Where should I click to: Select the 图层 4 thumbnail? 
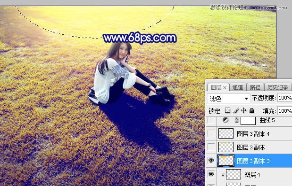(234, 174)
